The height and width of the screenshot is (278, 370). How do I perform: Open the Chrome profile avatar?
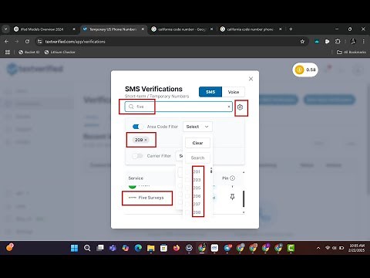pos(353,42)
